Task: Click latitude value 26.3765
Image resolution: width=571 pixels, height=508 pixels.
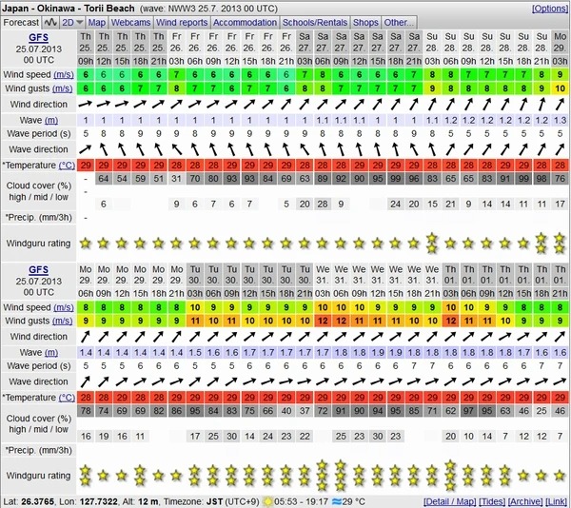Action: click(x=36, y=501)
